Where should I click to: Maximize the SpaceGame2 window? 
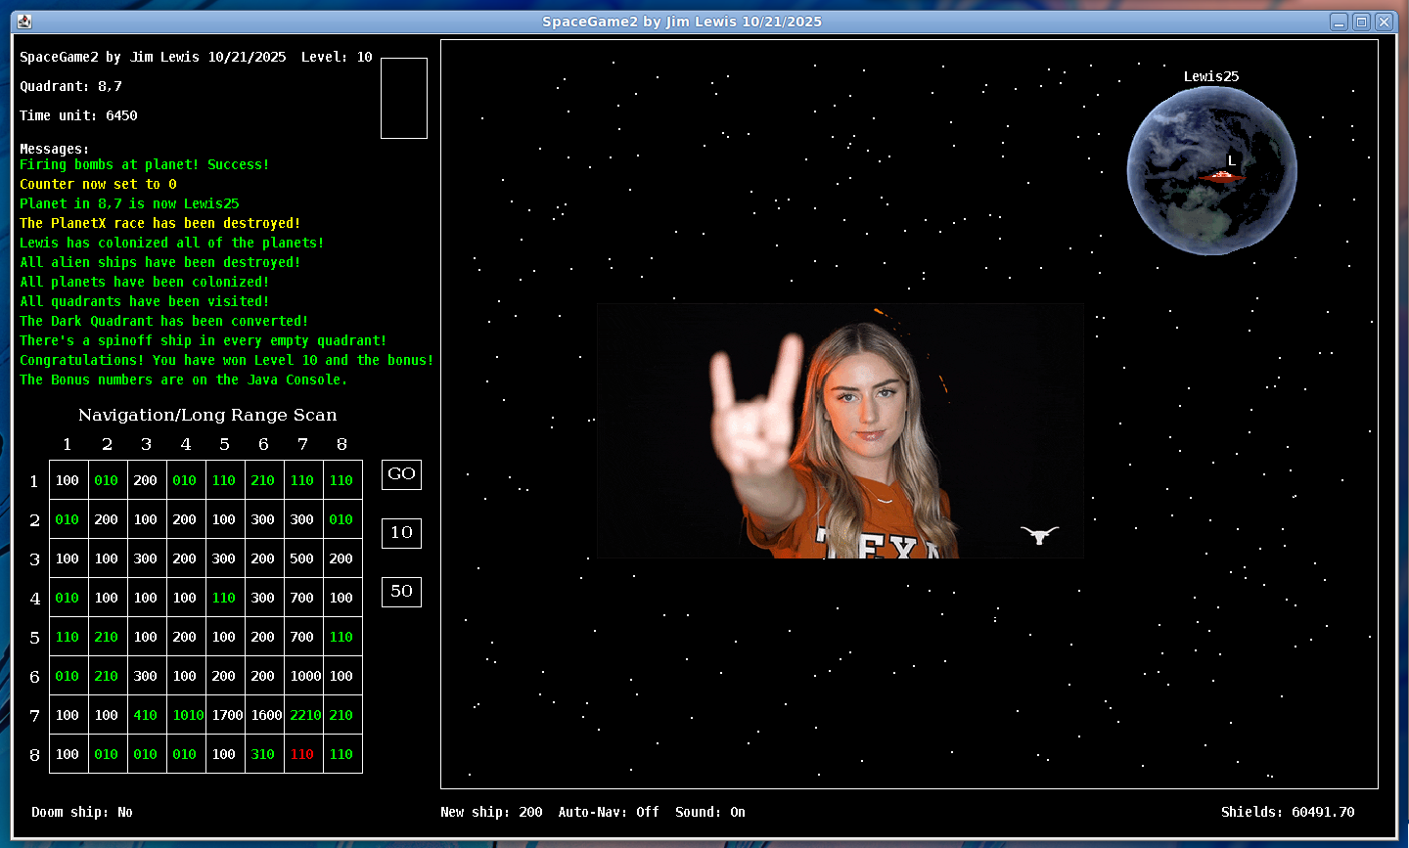[x=1361, y=22]
